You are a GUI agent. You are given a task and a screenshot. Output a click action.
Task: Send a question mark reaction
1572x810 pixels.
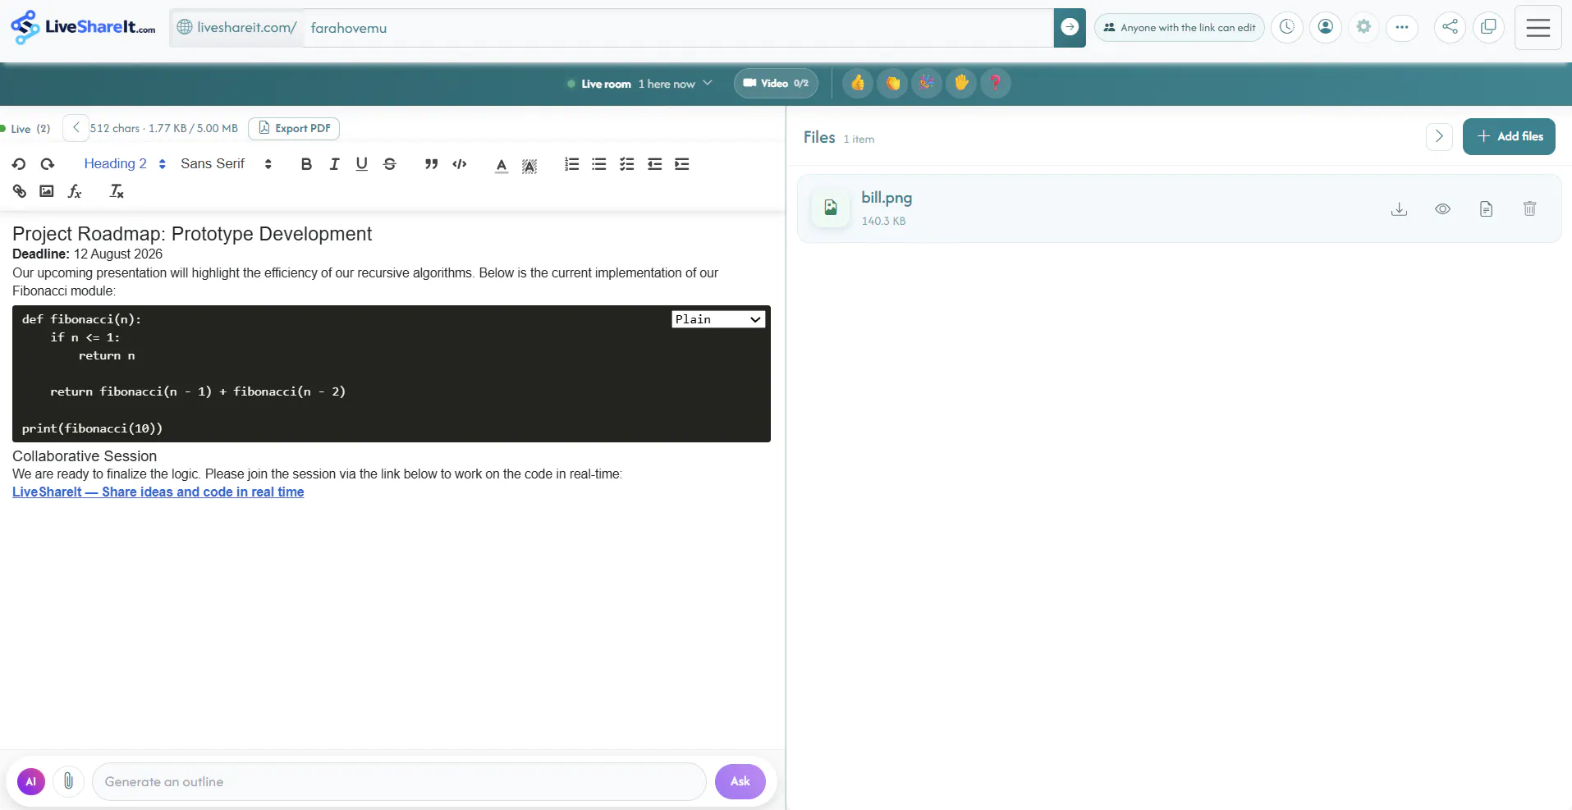(x=996, y=84)
